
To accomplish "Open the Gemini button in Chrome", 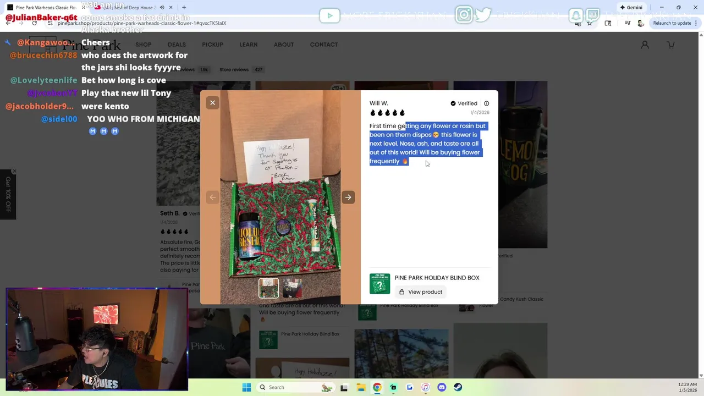I will [x=631, y=8].
